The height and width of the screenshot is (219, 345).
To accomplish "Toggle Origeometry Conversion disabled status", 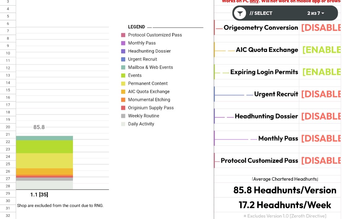I will pos(321,28).
